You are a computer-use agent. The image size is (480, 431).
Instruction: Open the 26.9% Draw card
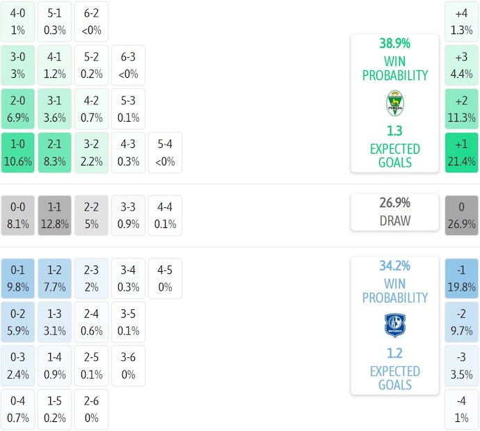tap(394, 212)
